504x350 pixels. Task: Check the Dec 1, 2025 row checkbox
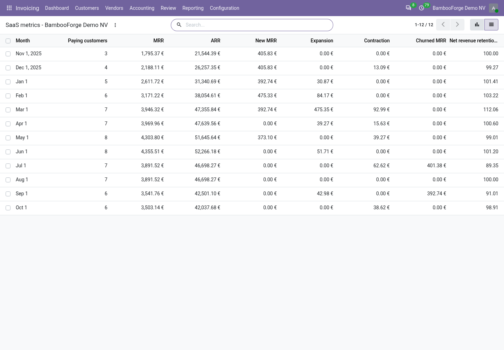pos(8,68)
